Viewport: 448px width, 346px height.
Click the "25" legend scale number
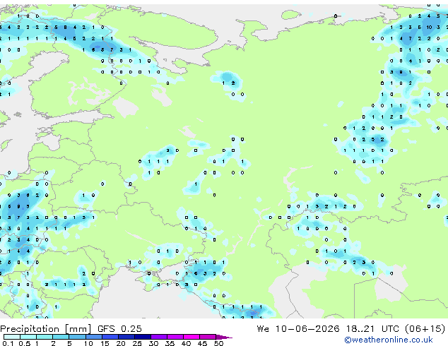(x=137, y=343)
